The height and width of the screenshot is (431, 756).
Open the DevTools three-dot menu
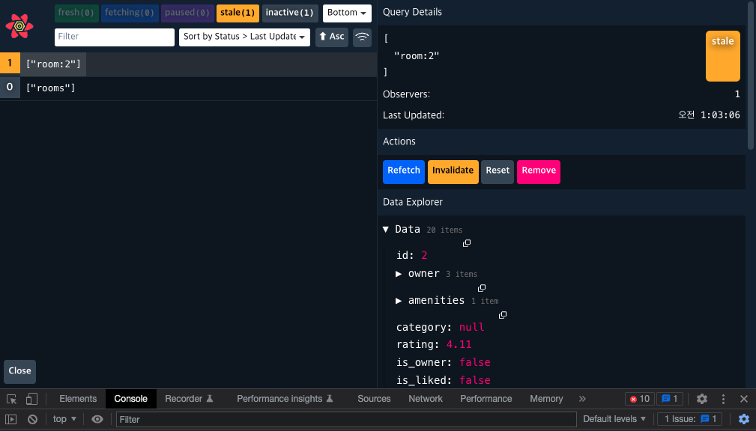[723, 399]
